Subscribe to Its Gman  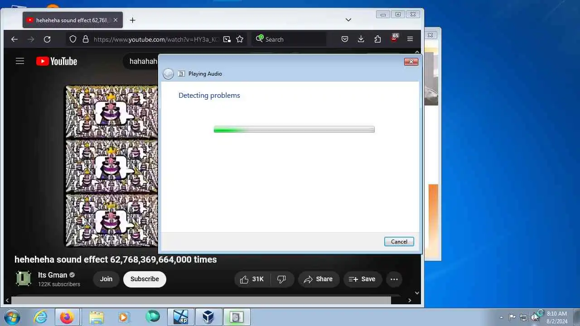pyautogui.click(x=145, y=279)
